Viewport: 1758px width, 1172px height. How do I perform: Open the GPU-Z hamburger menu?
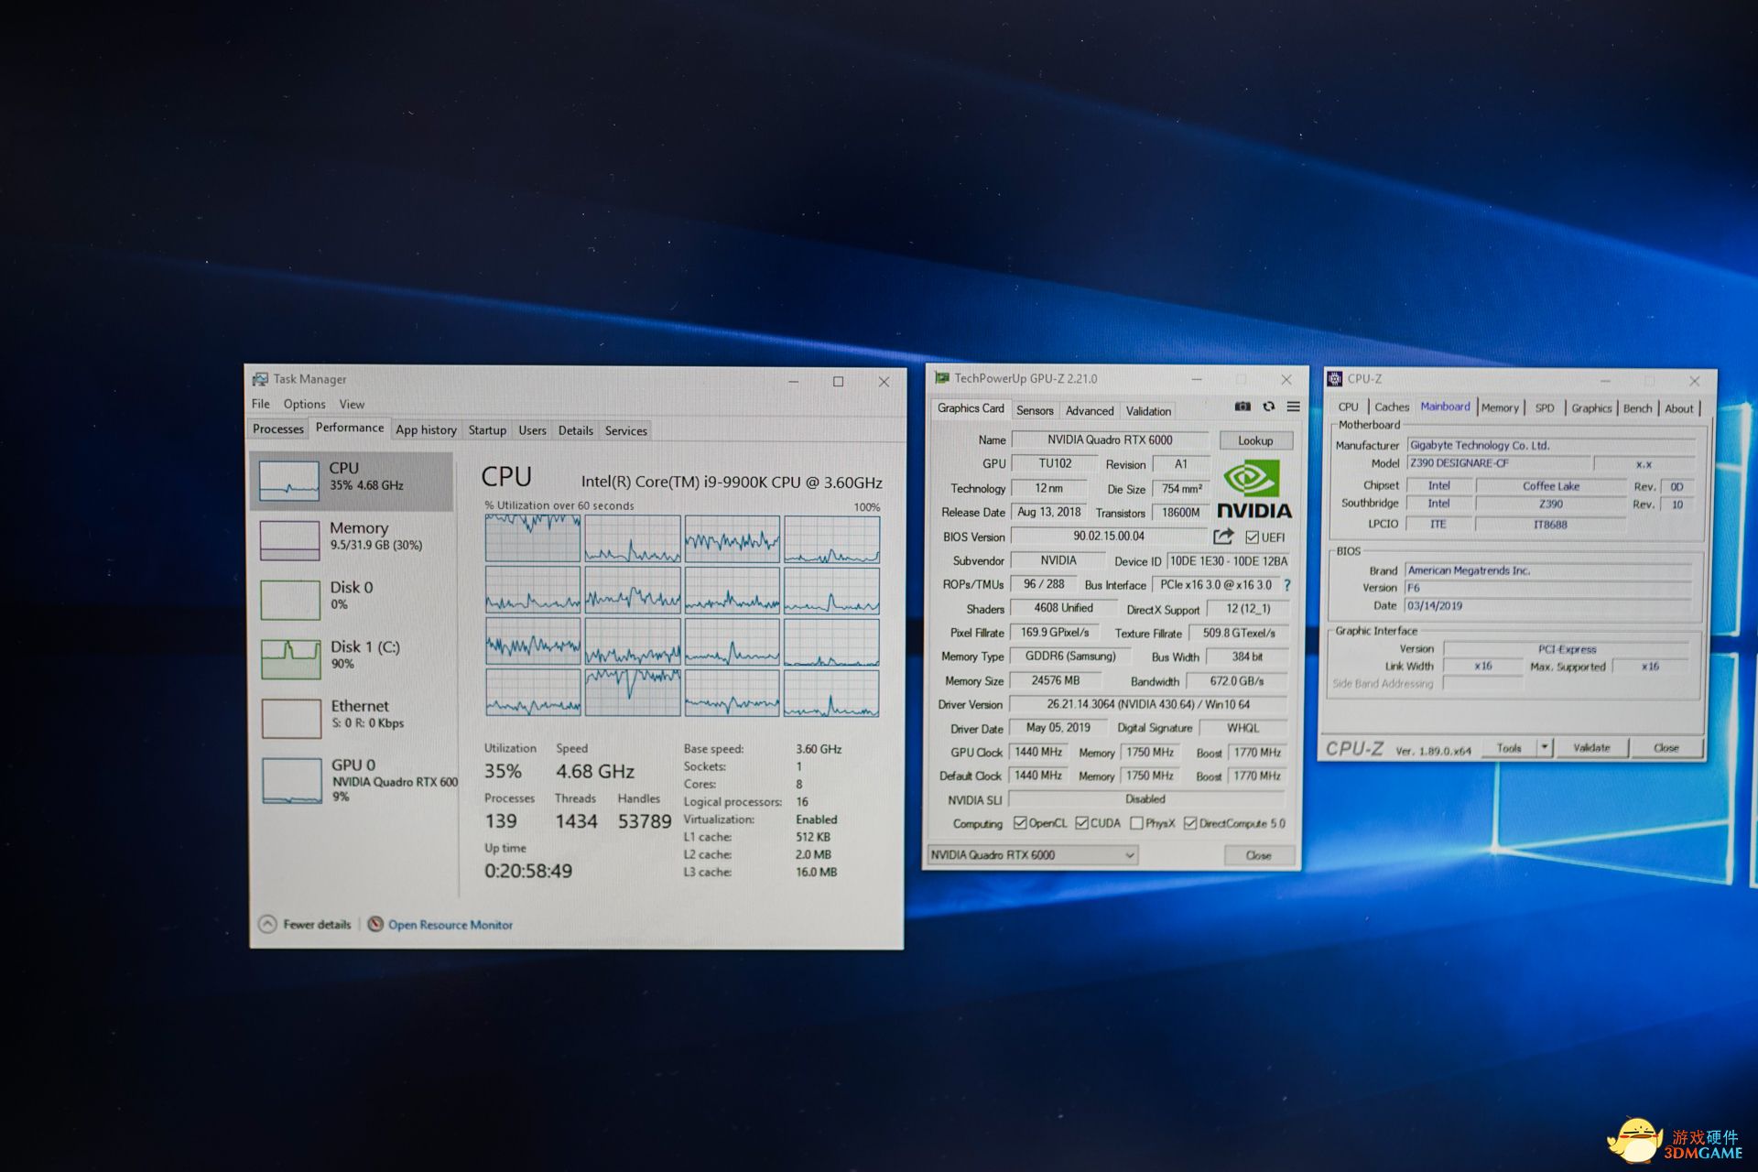coord(1293,407)
